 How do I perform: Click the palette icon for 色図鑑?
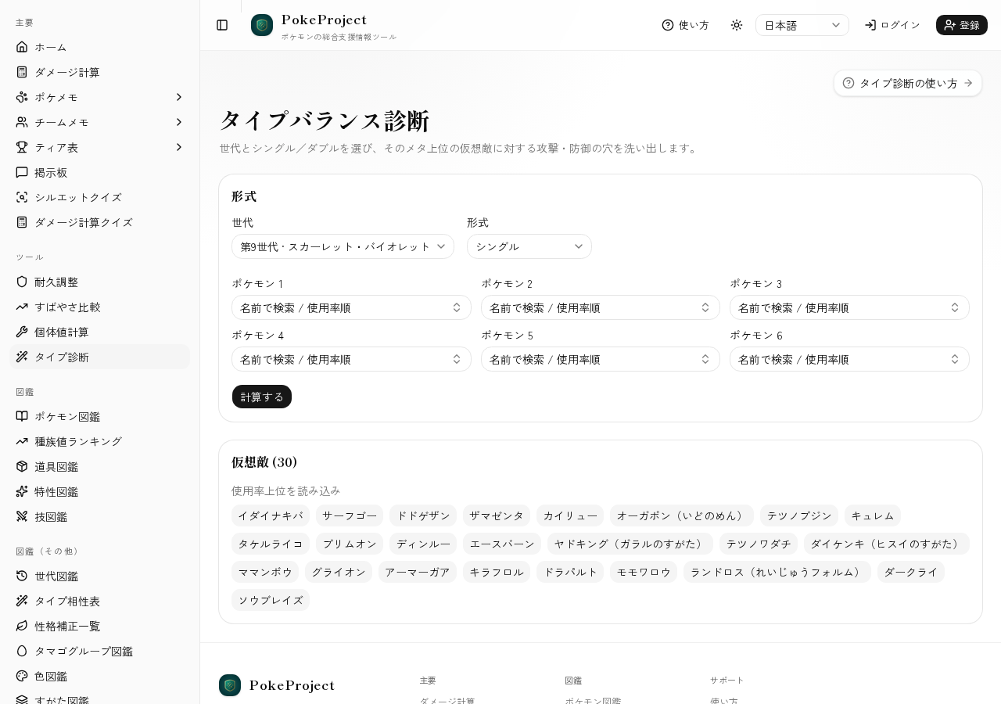[22, 676]
